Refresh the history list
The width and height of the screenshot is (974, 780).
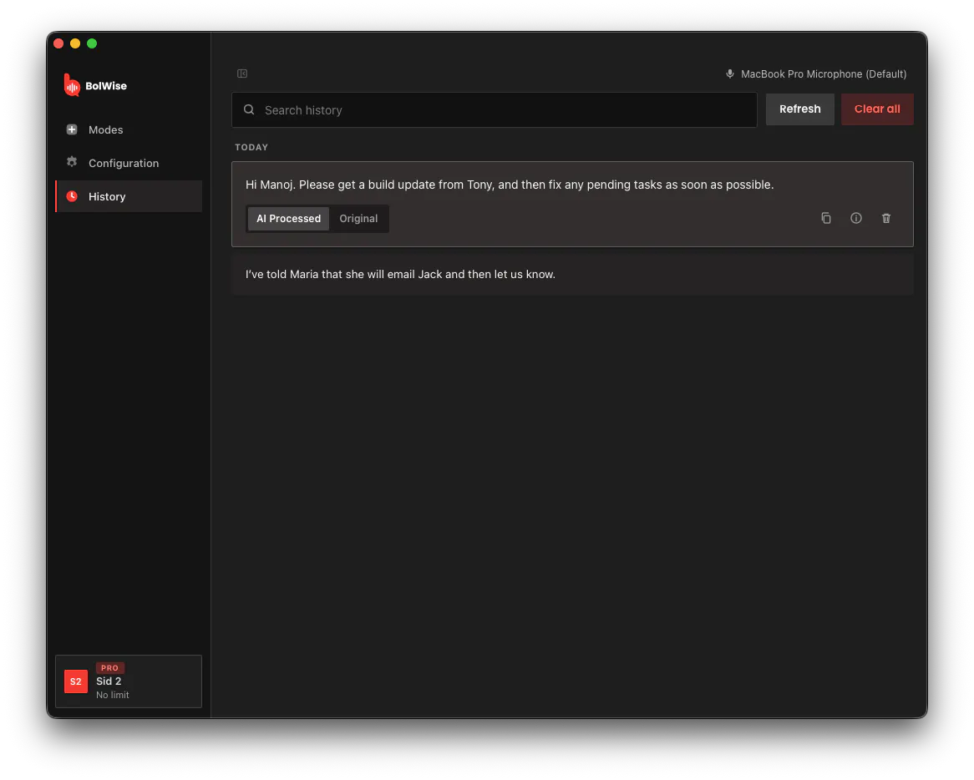coord(800,109)
